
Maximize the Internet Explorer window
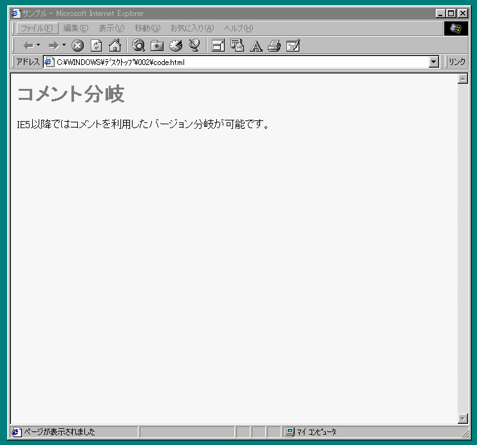coord(451,14)
